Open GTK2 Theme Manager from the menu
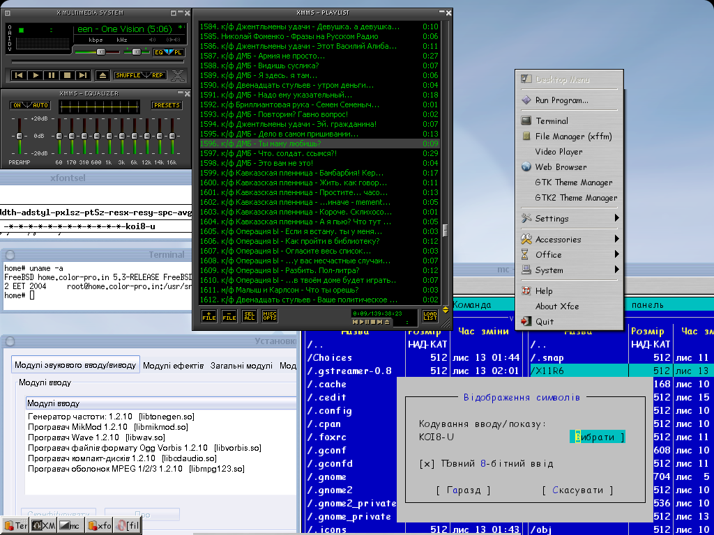The width and height of the screenshot is (714, 535). coord(569,198)
